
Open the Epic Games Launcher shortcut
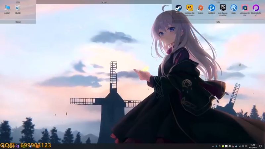[223, 10]
